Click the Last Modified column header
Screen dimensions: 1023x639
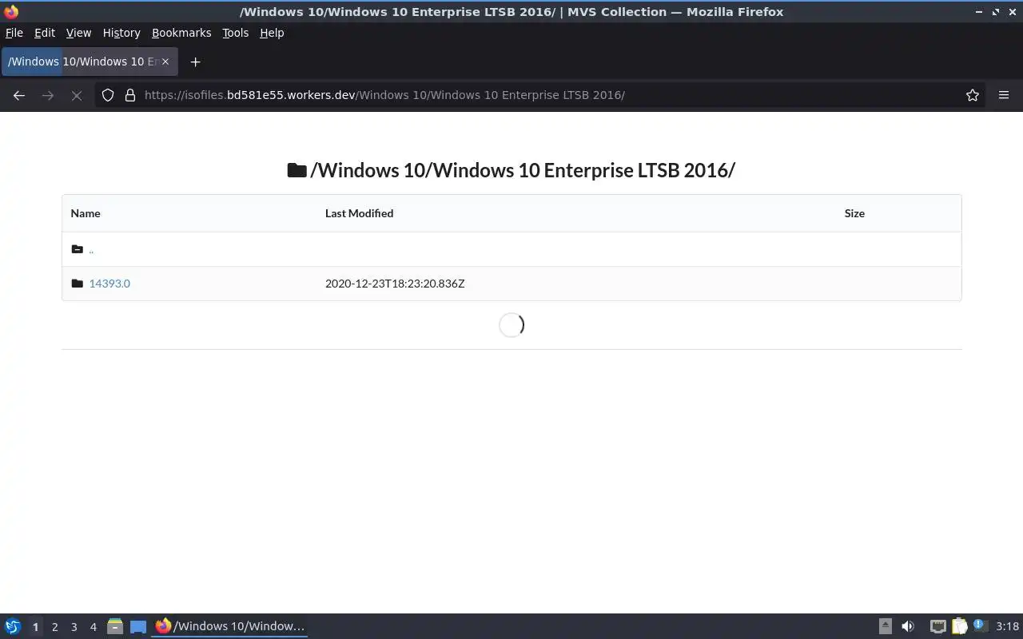point(359,213)
